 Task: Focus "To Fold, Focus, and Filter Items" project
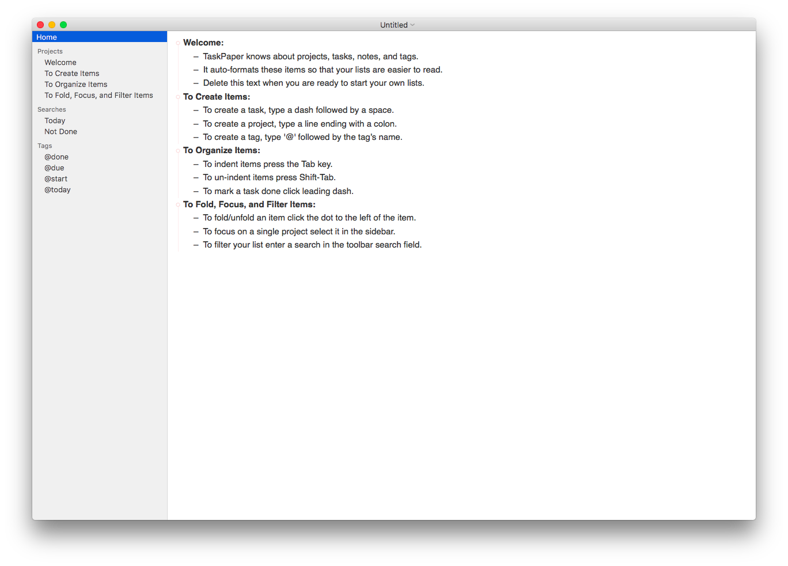tap(98, 95)
